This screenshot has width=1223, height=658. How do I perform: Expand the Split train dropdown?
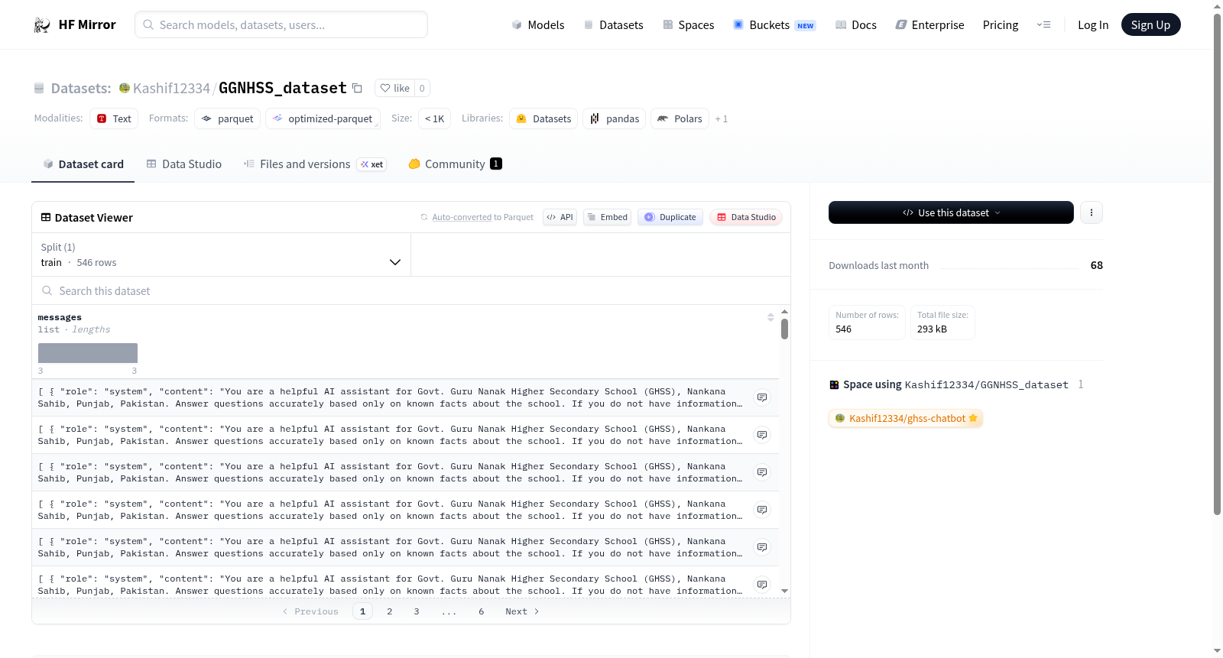pos(222,254)
